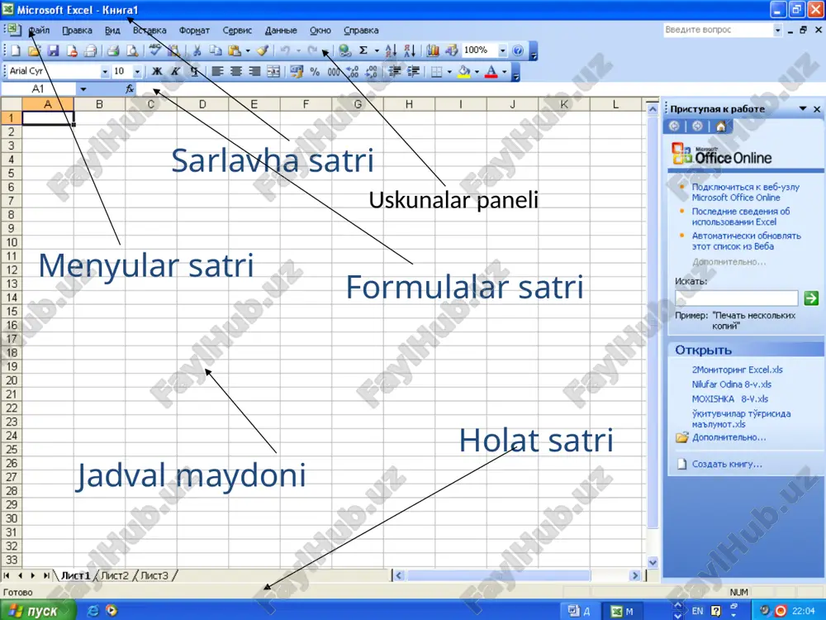Open the Arial Cyr font dropdown
Screen dimensions: 826x620
coord(105,71)
